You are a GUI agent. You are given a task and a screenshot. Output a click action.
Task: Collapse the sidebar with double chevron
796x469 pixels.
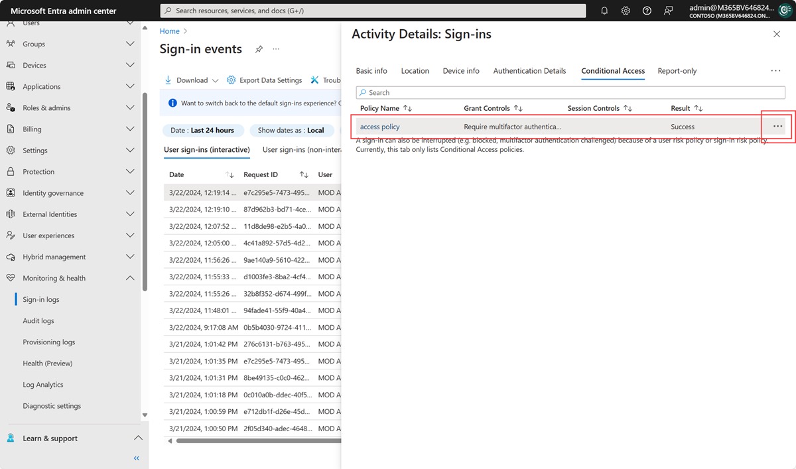(137, 458)
